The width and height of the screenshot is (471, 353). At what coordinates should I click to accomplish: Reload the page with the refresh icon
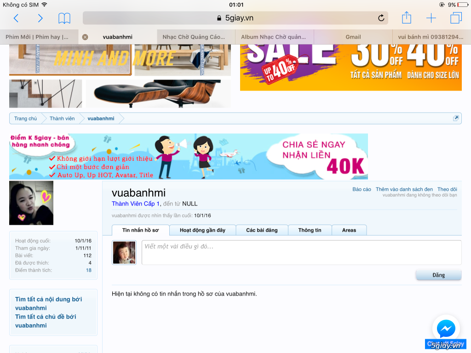coord(381,18)
